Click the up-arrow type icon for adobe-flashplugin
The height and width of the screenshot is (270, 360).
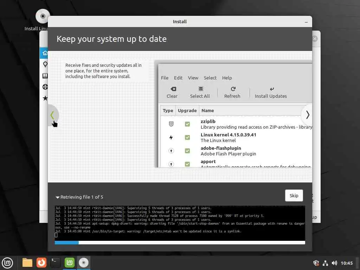171,151
